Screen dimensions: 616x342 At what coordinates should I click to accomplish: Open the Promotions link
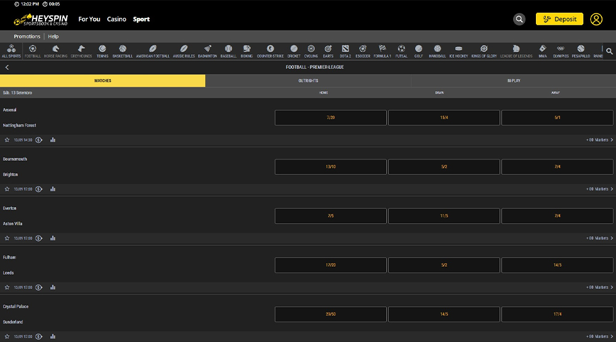point(27,36)
